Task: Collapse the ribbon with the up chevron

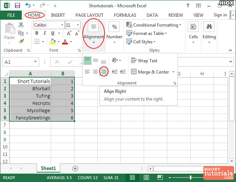Action: 230,50
